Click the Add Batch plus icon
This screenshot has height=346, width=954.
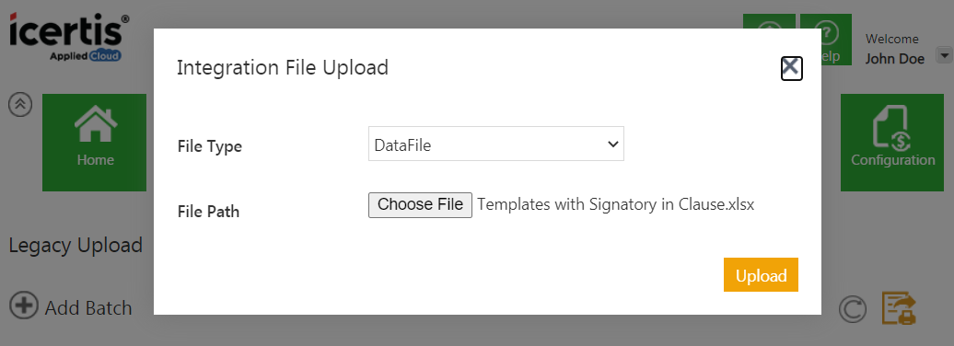click(x=23, y=305)
